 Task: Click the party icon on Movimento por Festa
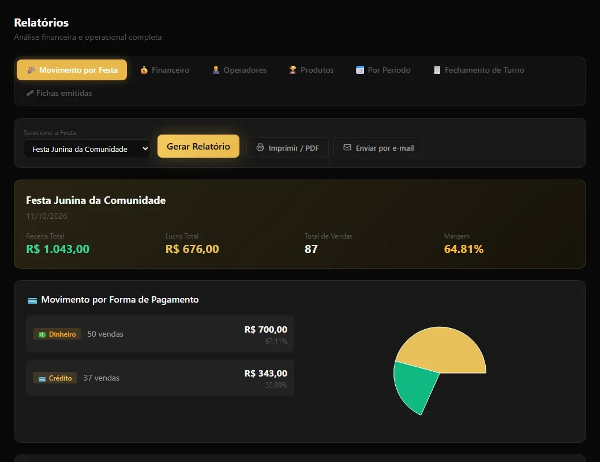(x=31, y=70)
